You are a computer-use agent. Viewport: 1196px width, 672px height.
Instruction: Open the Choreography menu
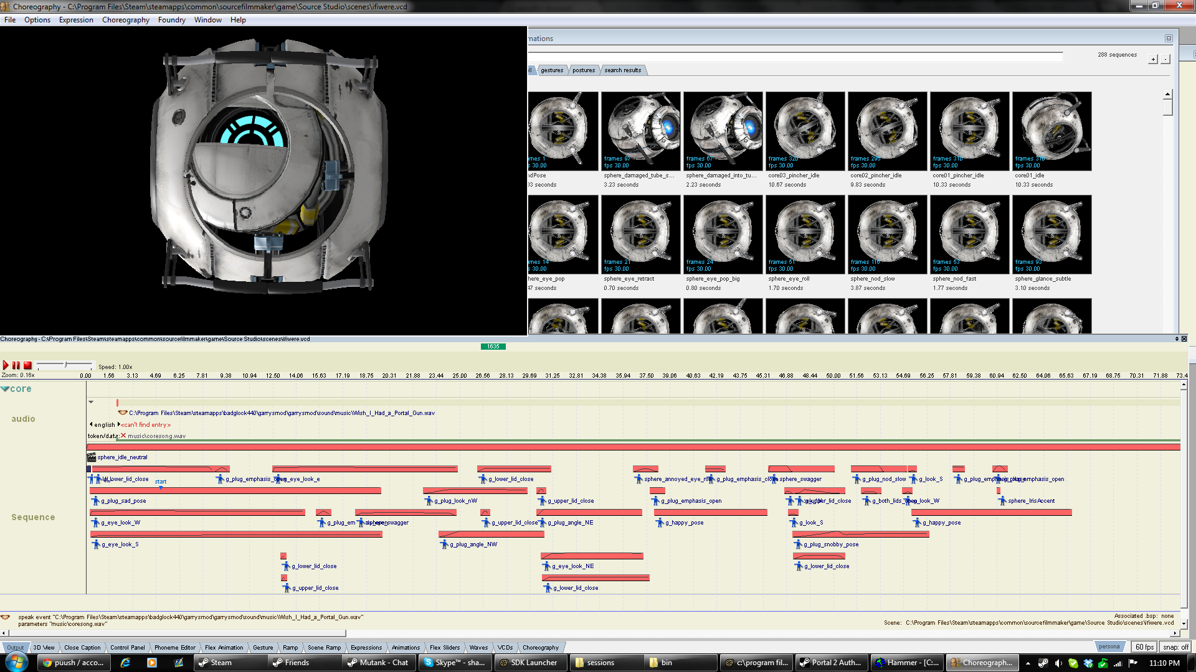click(125, 20)
